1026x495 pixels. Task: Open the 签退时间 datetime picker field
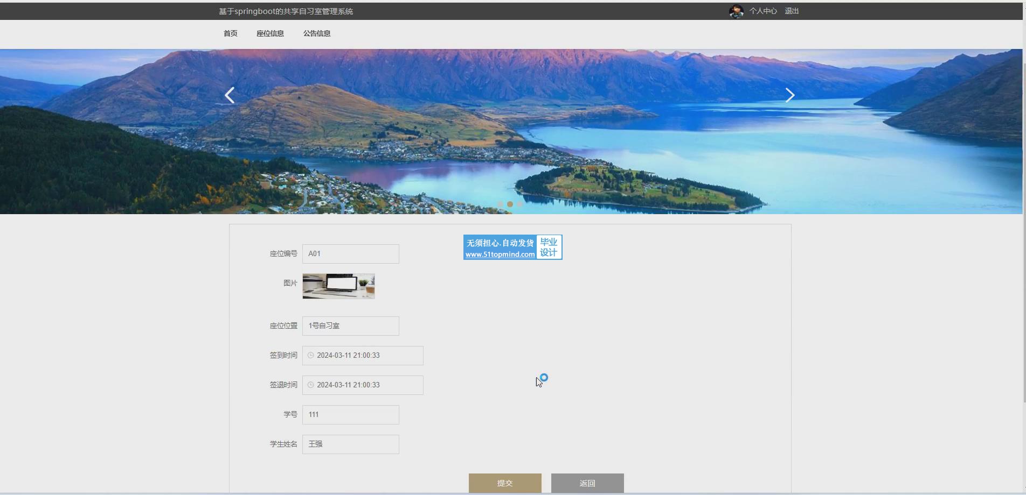pos(363,385)
